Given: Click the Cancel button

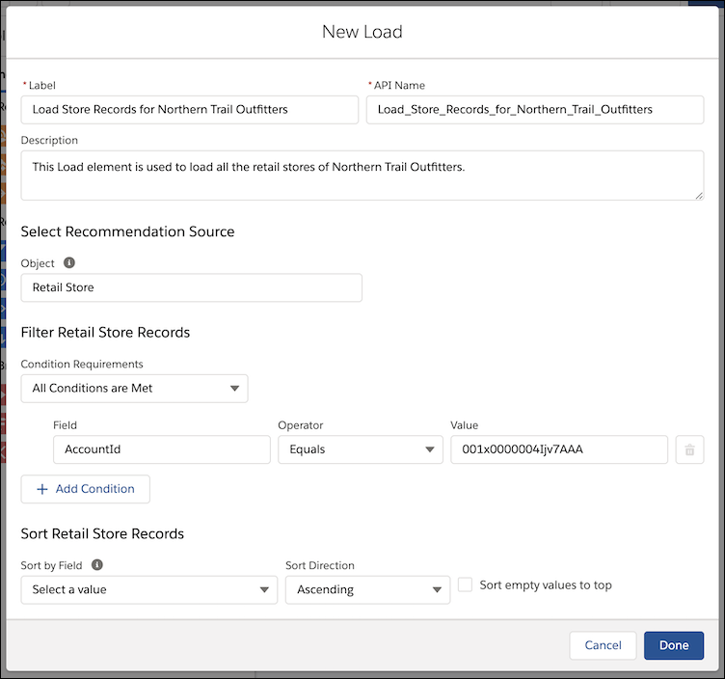Looking at the screenshot, I should pyautogui.click(x=603, y=645).
